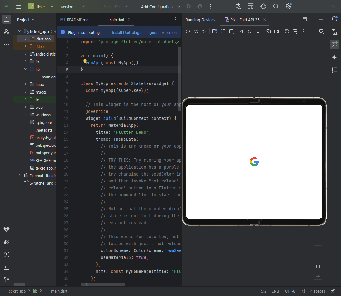Select .gitignore file in tree
This screenshot has width=341, height=296.
tap(41, 122)
